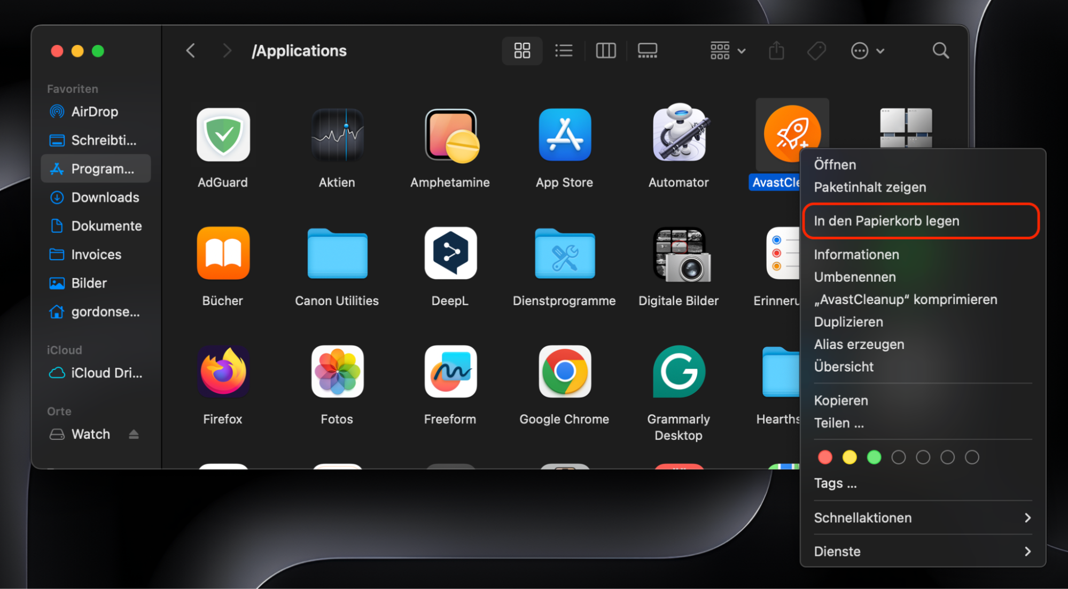Select the App Store icon
Viewport: 1068px width, 589px height.
[565, 134]
